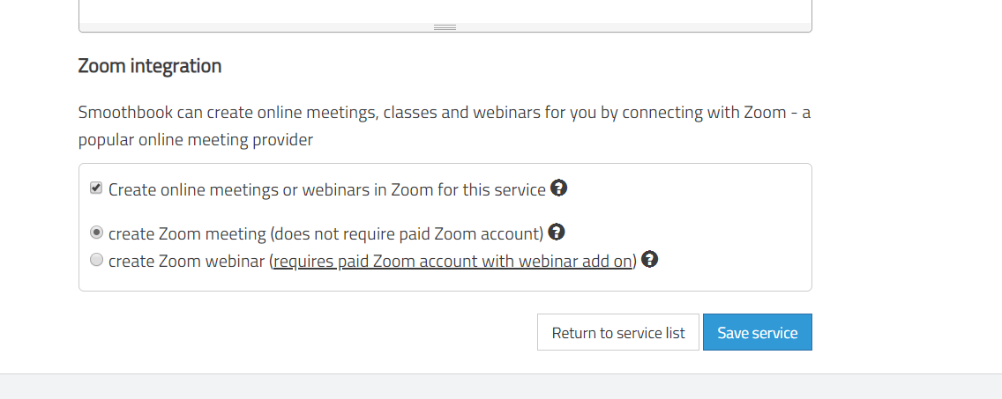Open help icon beside Create online meetings checkbox

coord(558,188)
